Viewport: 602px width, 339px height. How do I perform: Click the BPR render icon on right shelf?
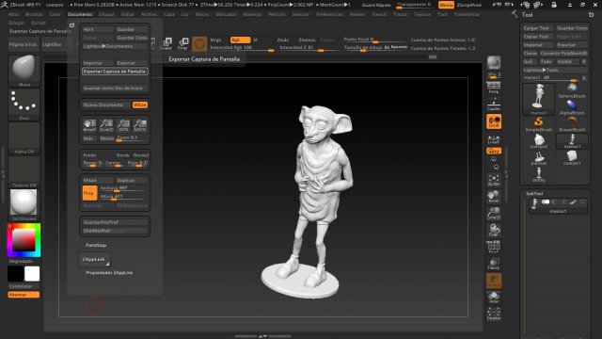[494, 63]
